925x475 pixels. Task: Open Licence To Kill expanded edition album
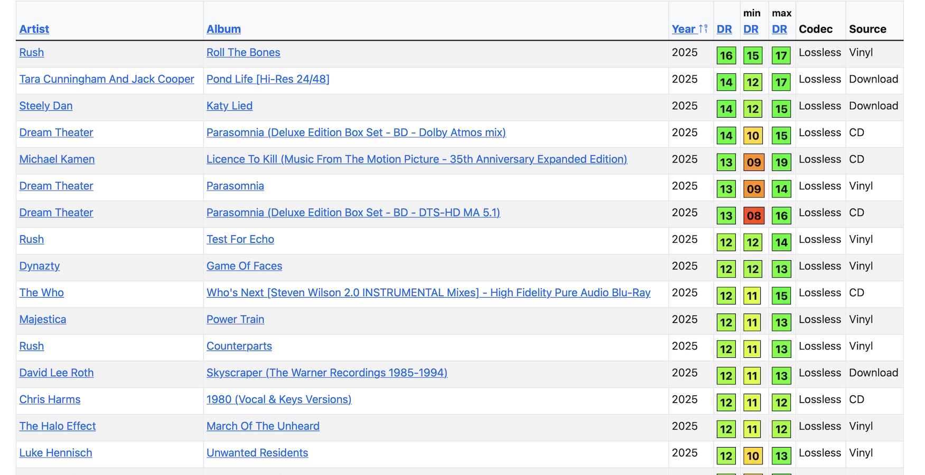(x=416, y=159)
